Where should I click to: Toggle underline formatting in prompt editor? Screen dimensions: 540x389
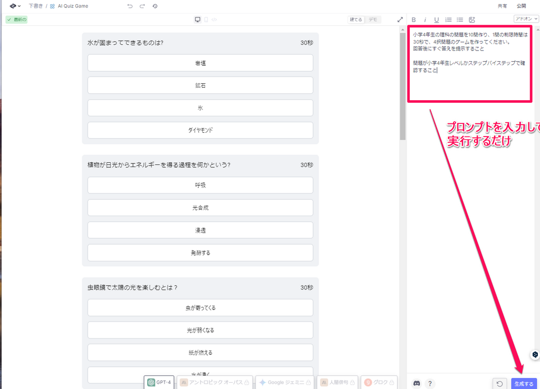click(437, 20)
